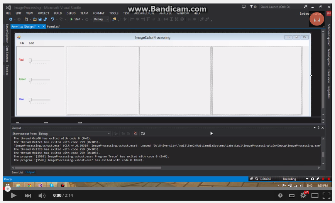The height and width of the screenshot is (203, 335).
Task: Toggle theater mode in video player
Action: (315, 195)
